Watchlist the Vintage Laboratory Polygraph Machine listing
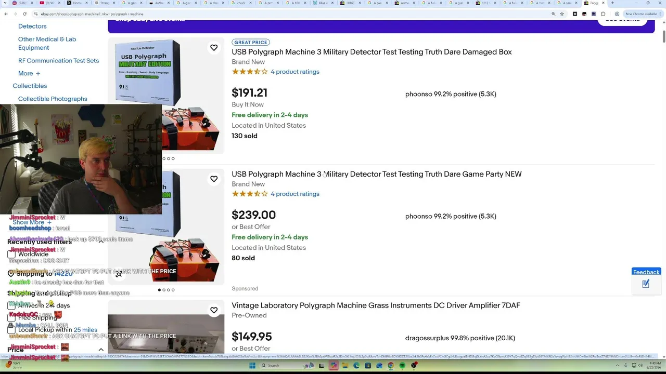The height and width of the screenshot is (374, 666). [214, 310]
